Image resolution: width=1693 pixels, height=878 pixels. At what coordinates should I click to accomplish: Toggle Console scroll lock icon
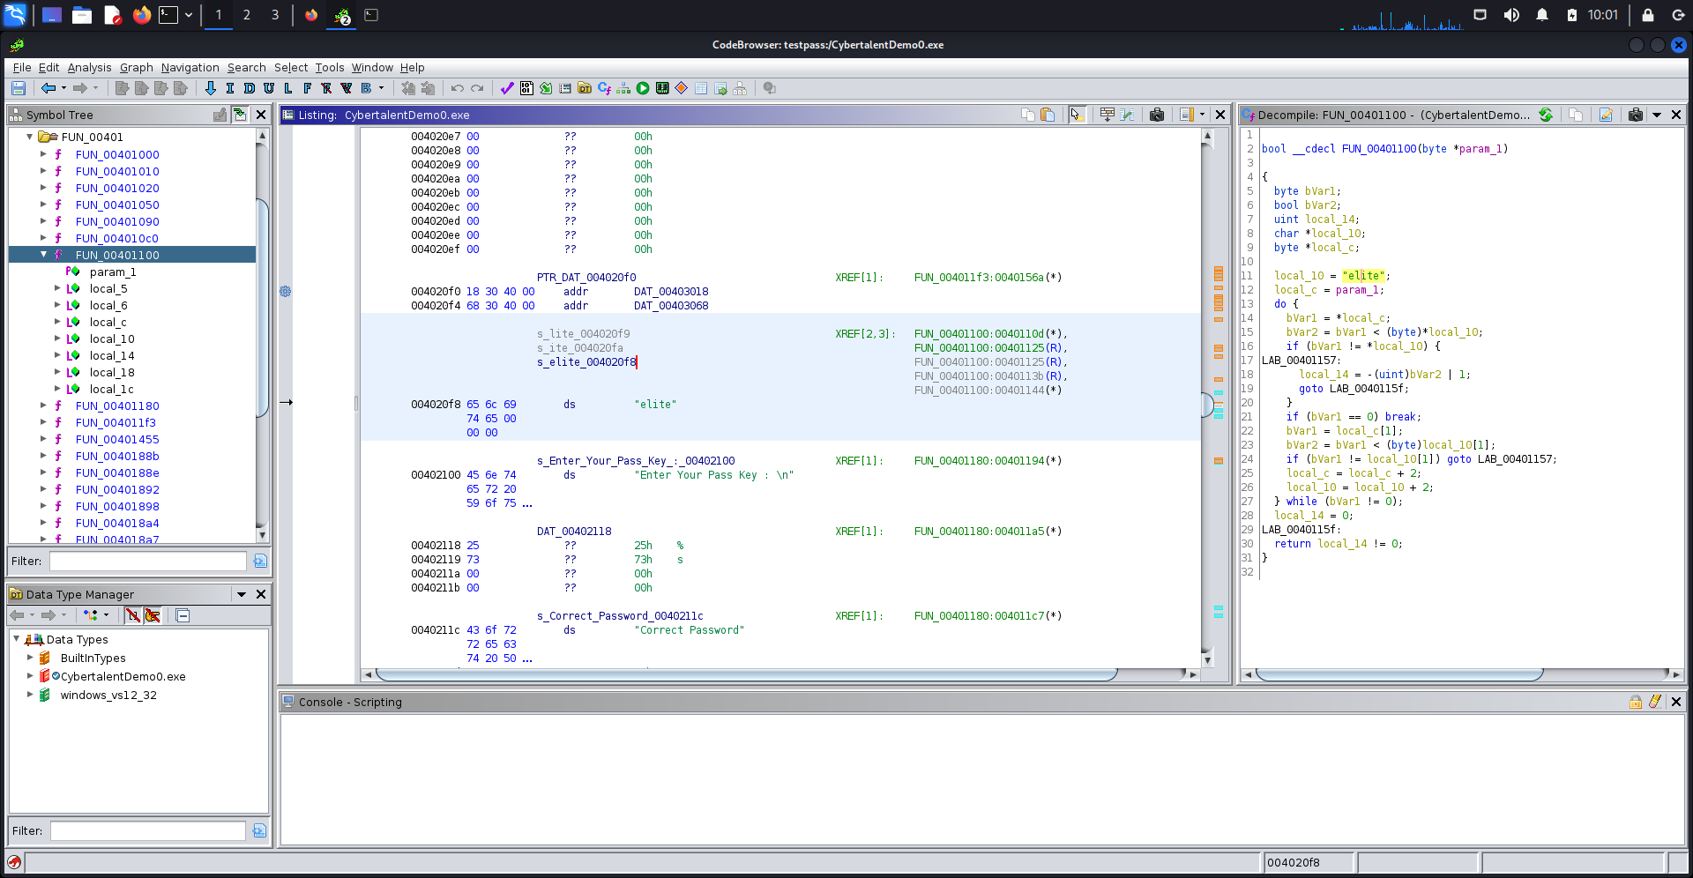pos(1636,702)
